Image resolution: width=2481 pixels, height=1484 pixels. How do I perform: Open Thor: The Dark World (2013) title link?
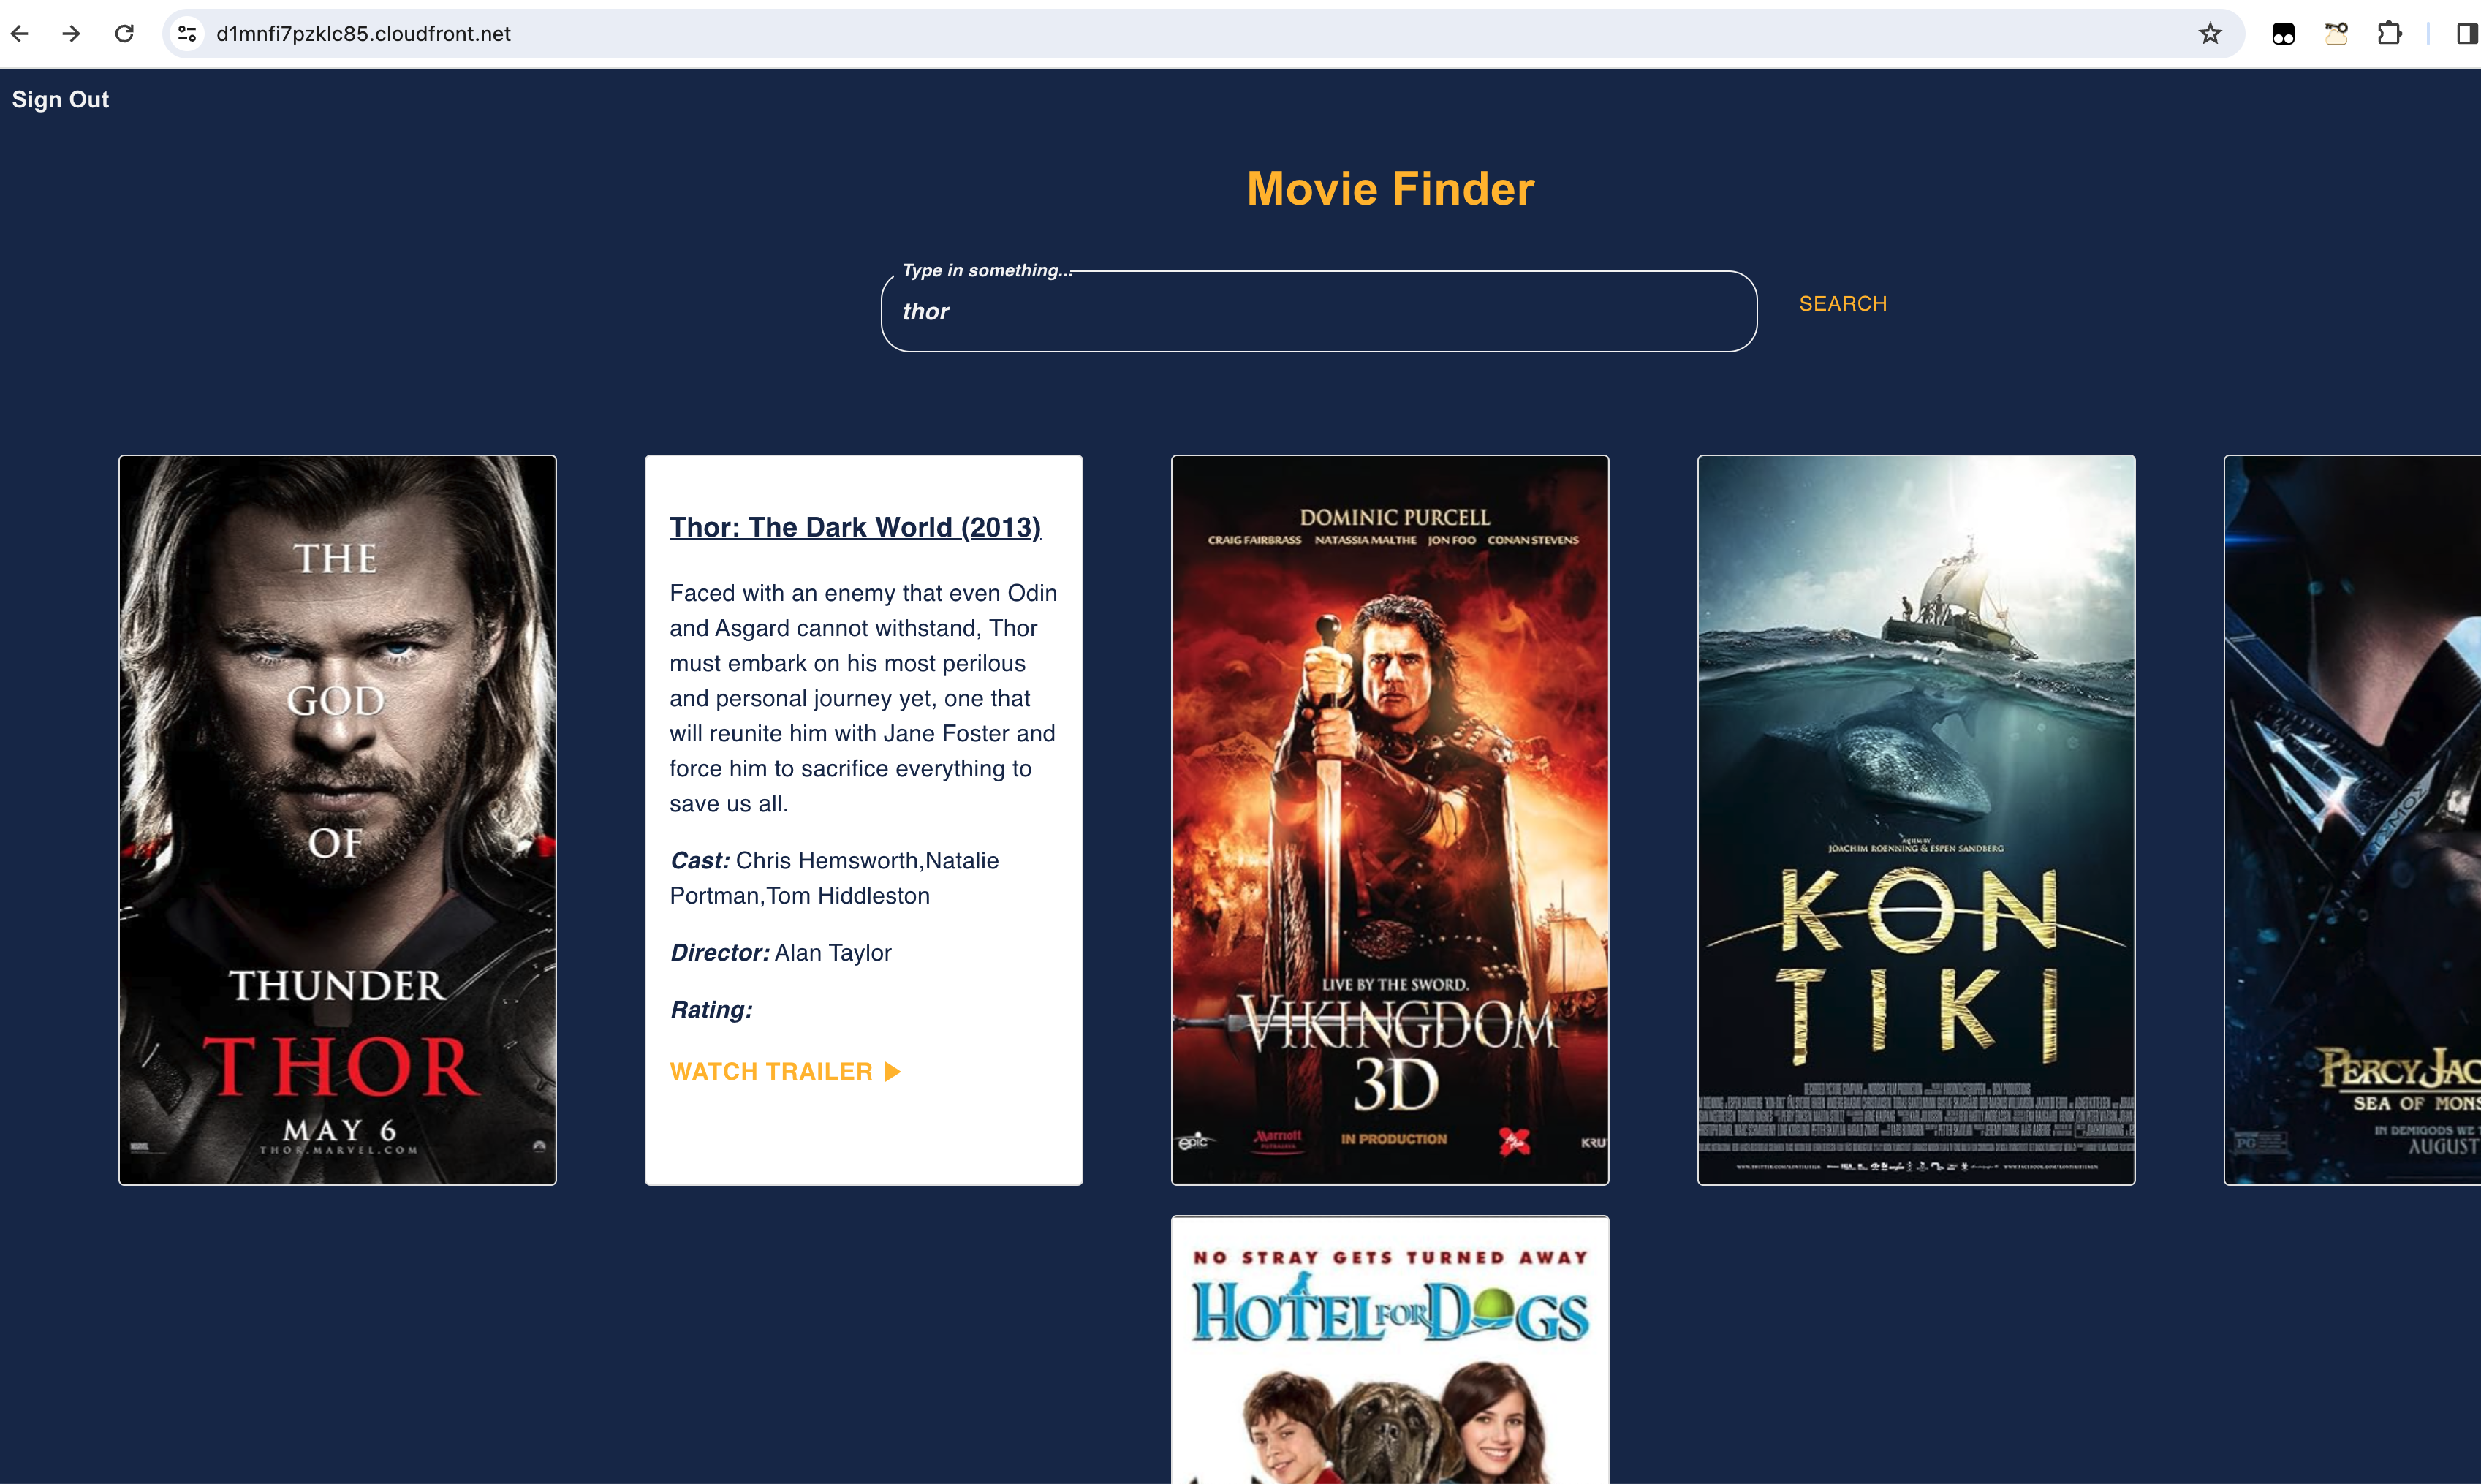coord(855,527)
